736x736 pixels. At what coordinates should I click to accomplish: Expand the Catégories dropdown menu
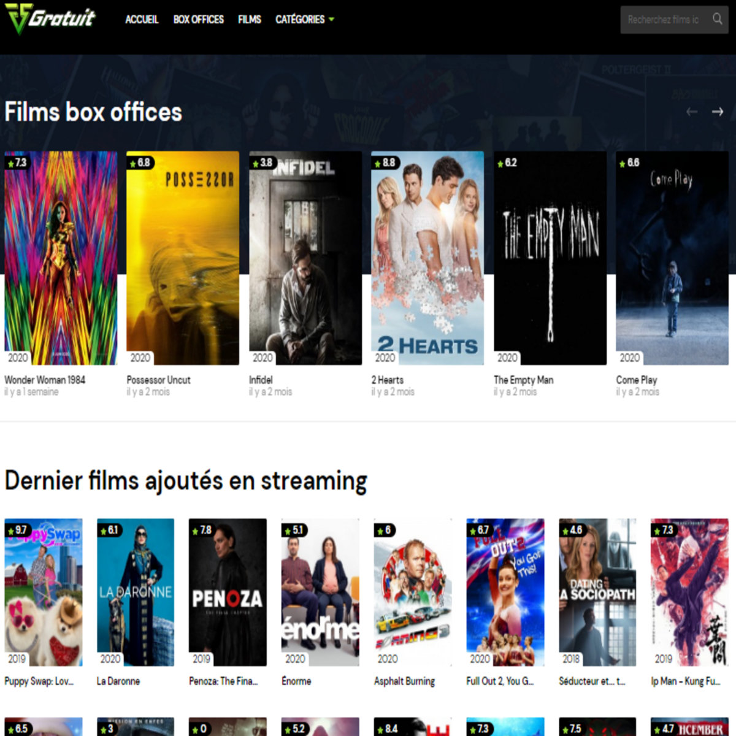305,20
